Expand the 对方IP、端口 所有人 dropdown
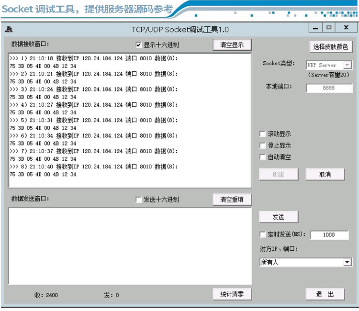 click(347, 262)
